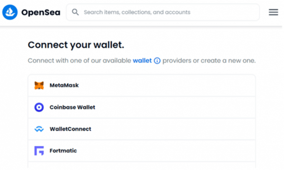Click the Coinbase Wallet blue circle icon
The height and width of the screenshot is (170, 284).
pyautogui.click(x=39, y=107)
